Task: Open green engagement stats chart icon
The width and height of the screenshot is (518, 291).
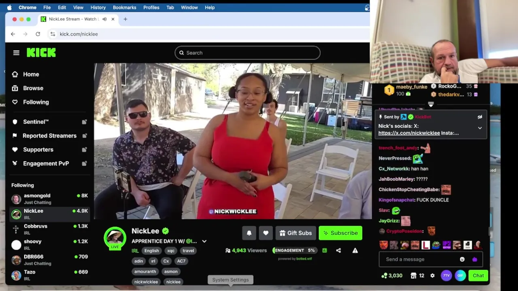Action: (x=325, y=251)
